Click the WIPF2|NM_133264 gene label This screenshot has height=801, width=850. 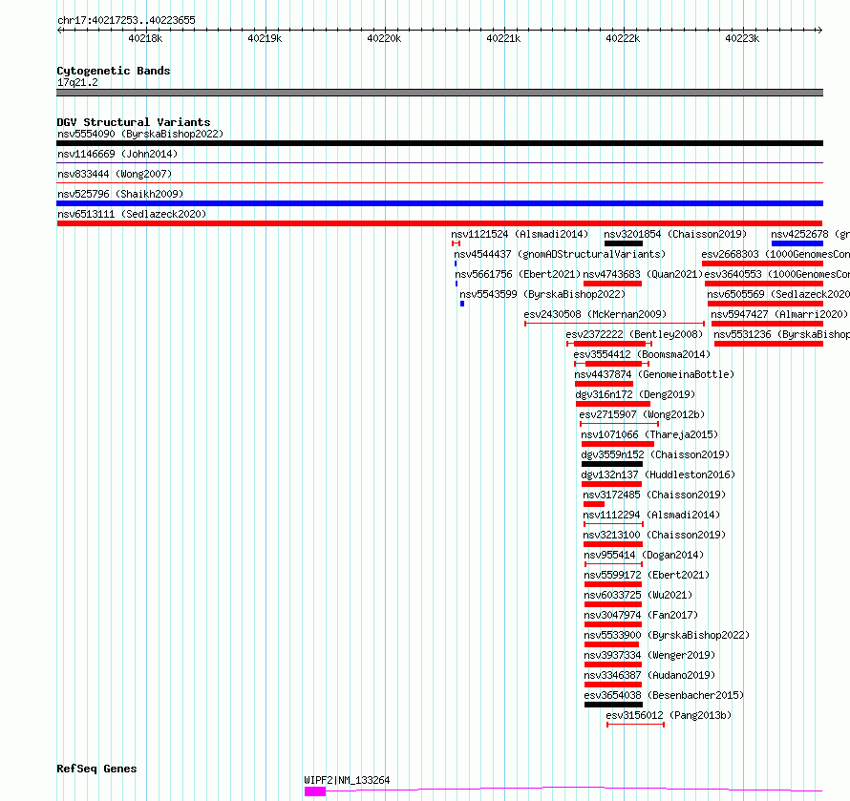347,780
